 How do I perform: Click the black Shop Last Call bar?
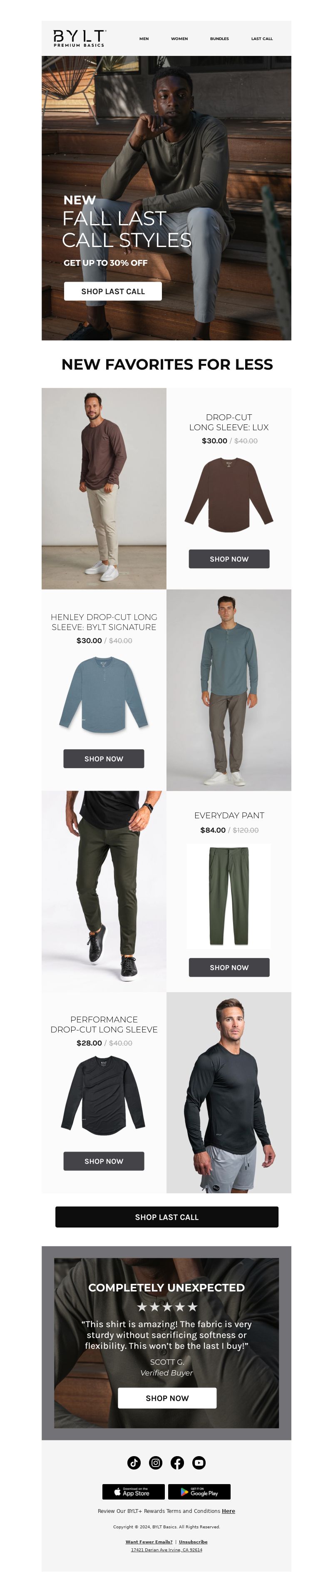tap(167, 1216)
